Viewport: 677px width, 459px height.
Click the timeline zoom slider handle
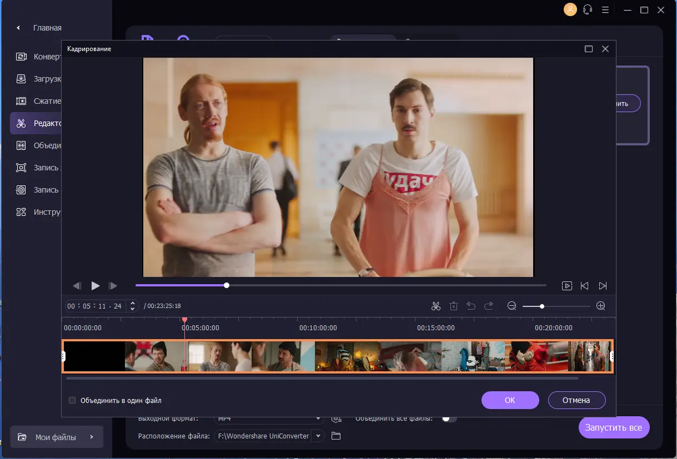pyautogui.click(x=541, y=306)
